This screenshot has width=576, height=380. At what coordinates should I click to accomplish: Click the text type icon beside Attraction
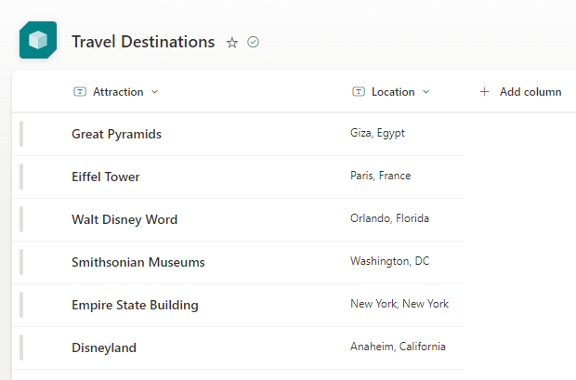[x=80, y=92]
